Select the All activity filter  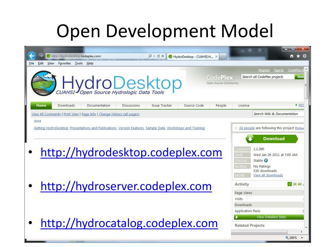coord(299,184)
